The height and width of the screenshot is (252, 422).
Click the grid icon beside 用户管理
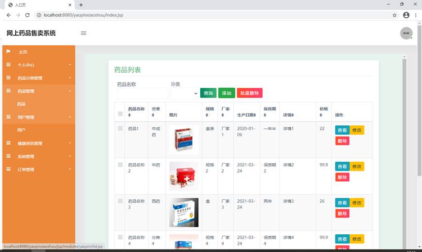8,117
